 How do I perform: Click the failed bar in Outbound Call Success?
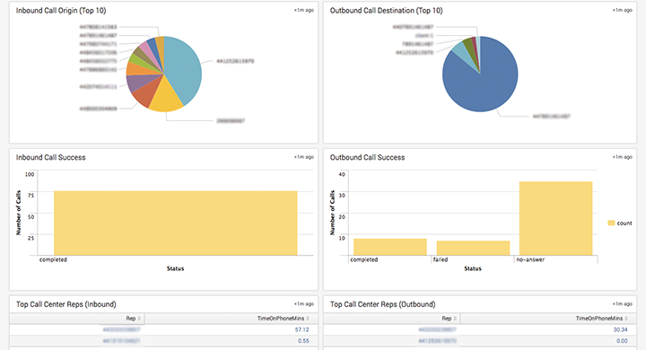click(x=473, y=248)
